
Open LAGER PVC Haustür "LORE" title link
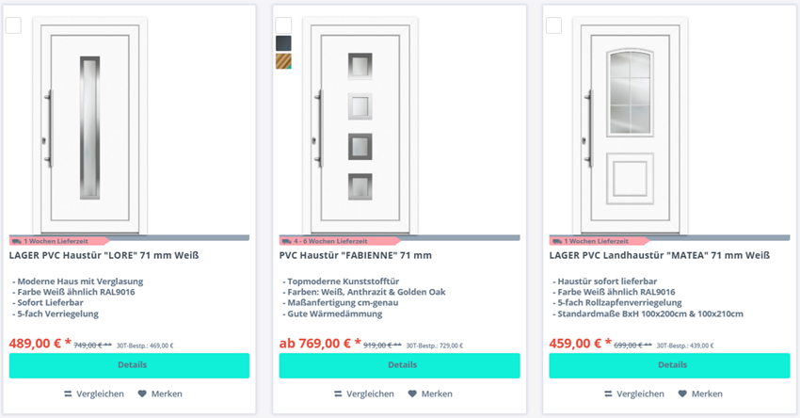[104, 255]
